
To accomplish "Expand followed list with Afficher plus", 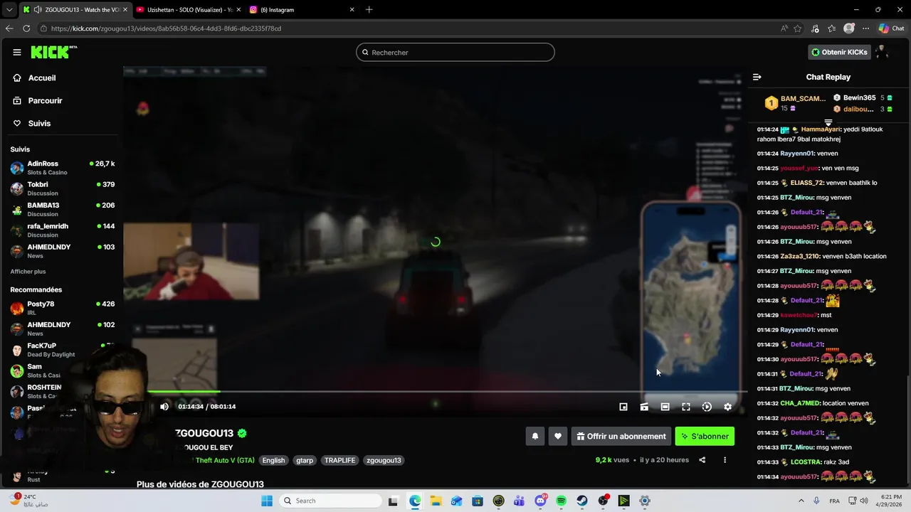I will [28, 272].
